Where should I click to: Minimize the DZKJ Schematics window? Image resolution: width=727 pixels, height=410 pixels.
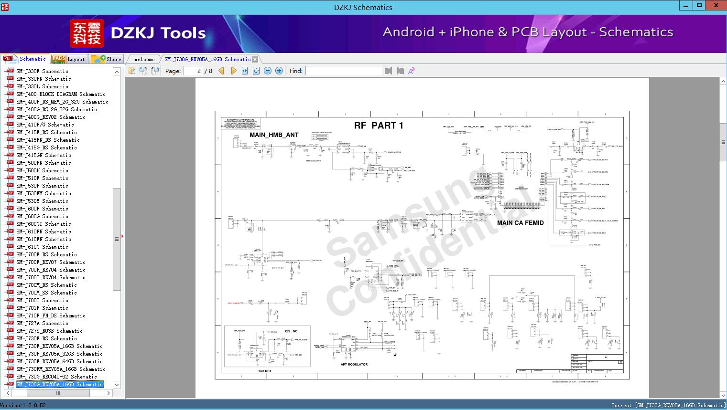[686, 6]
